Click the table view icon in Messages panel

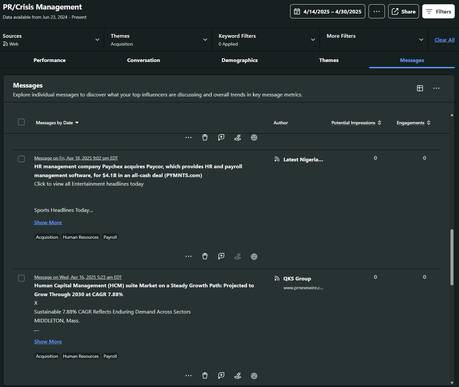point(420,88)
